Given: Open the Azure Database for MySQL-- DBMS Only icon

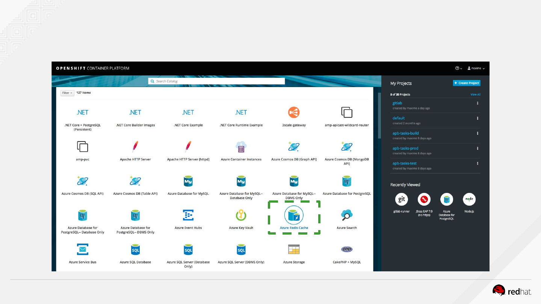Looking at the screenshot, I should pyautogui.click(x=294, y=181).
